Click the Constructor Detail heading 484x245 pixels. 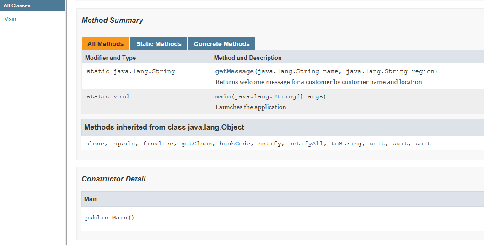[x=113, y=179]
